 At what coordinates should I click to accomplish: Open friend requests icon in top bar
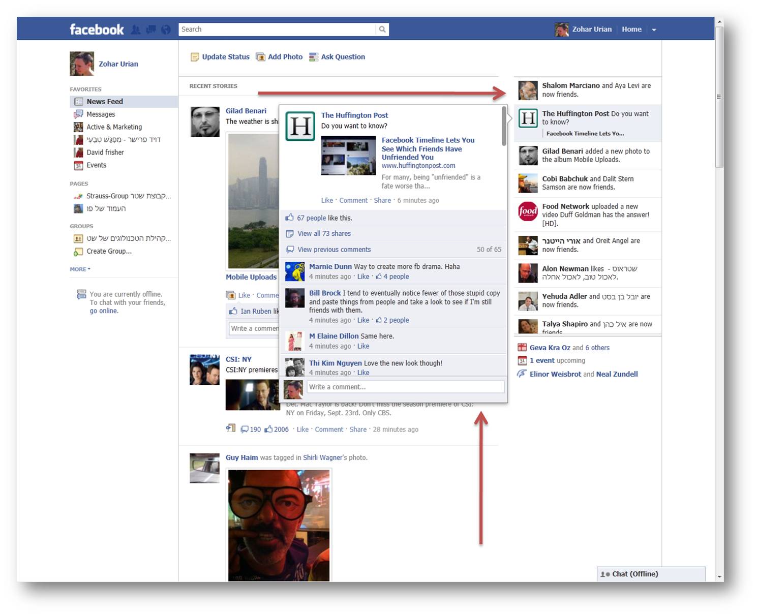(x=135, y=29)
